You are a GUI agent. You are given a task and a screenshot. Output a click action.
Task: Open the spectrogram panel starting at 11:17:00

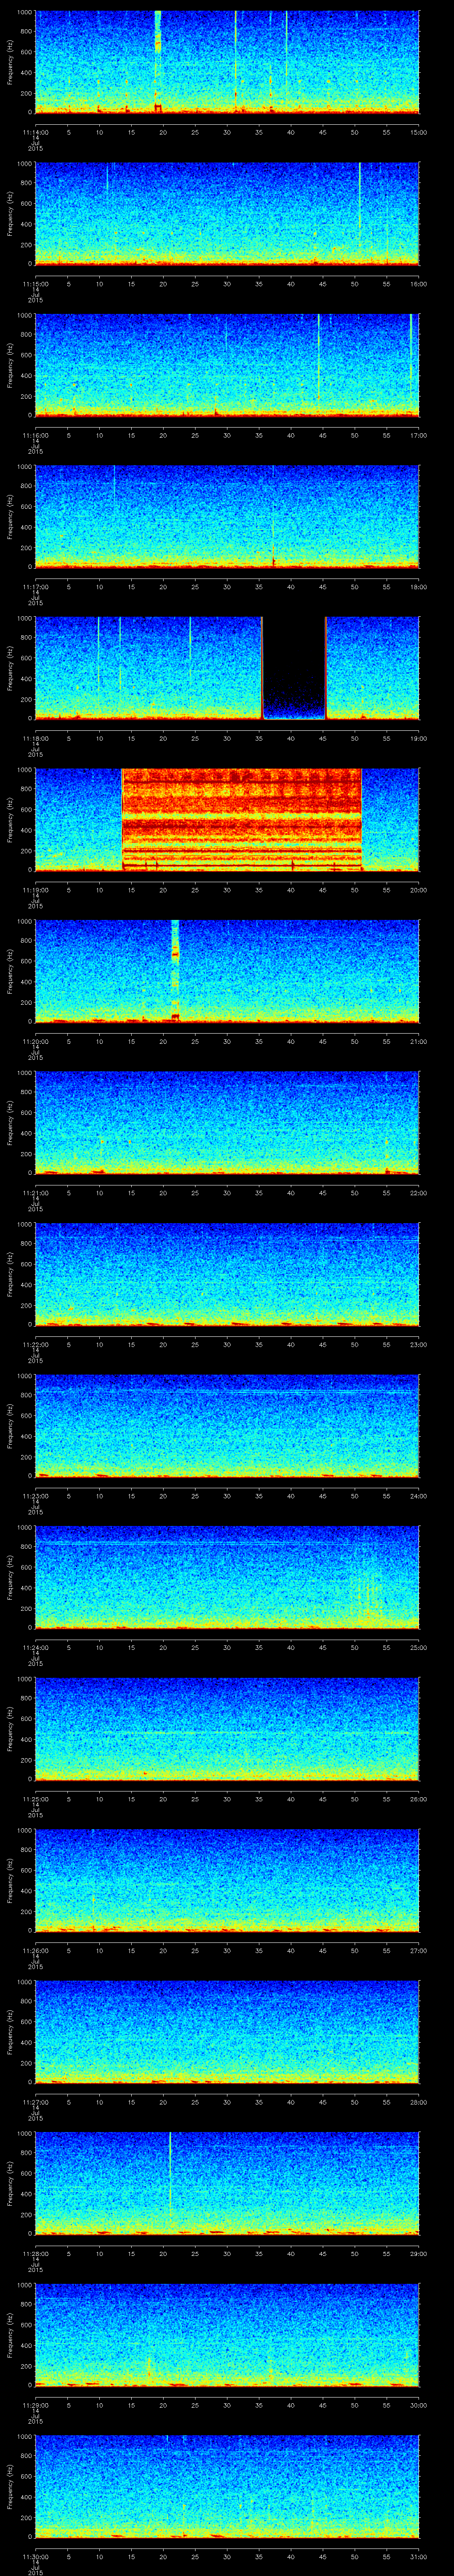click(227, 516)
